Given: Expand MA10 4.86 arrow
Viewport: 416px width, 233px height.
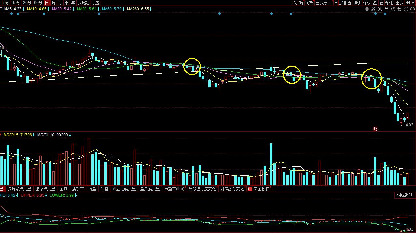Looking at the screenshot, I should pyautogui.click(x=48, y=9).
